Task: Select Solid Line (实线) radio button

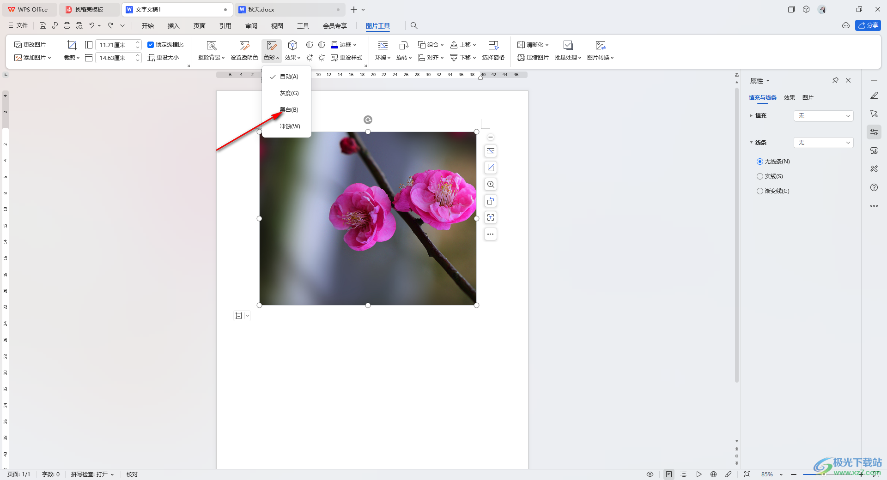Action: click(x=760, y=176)
